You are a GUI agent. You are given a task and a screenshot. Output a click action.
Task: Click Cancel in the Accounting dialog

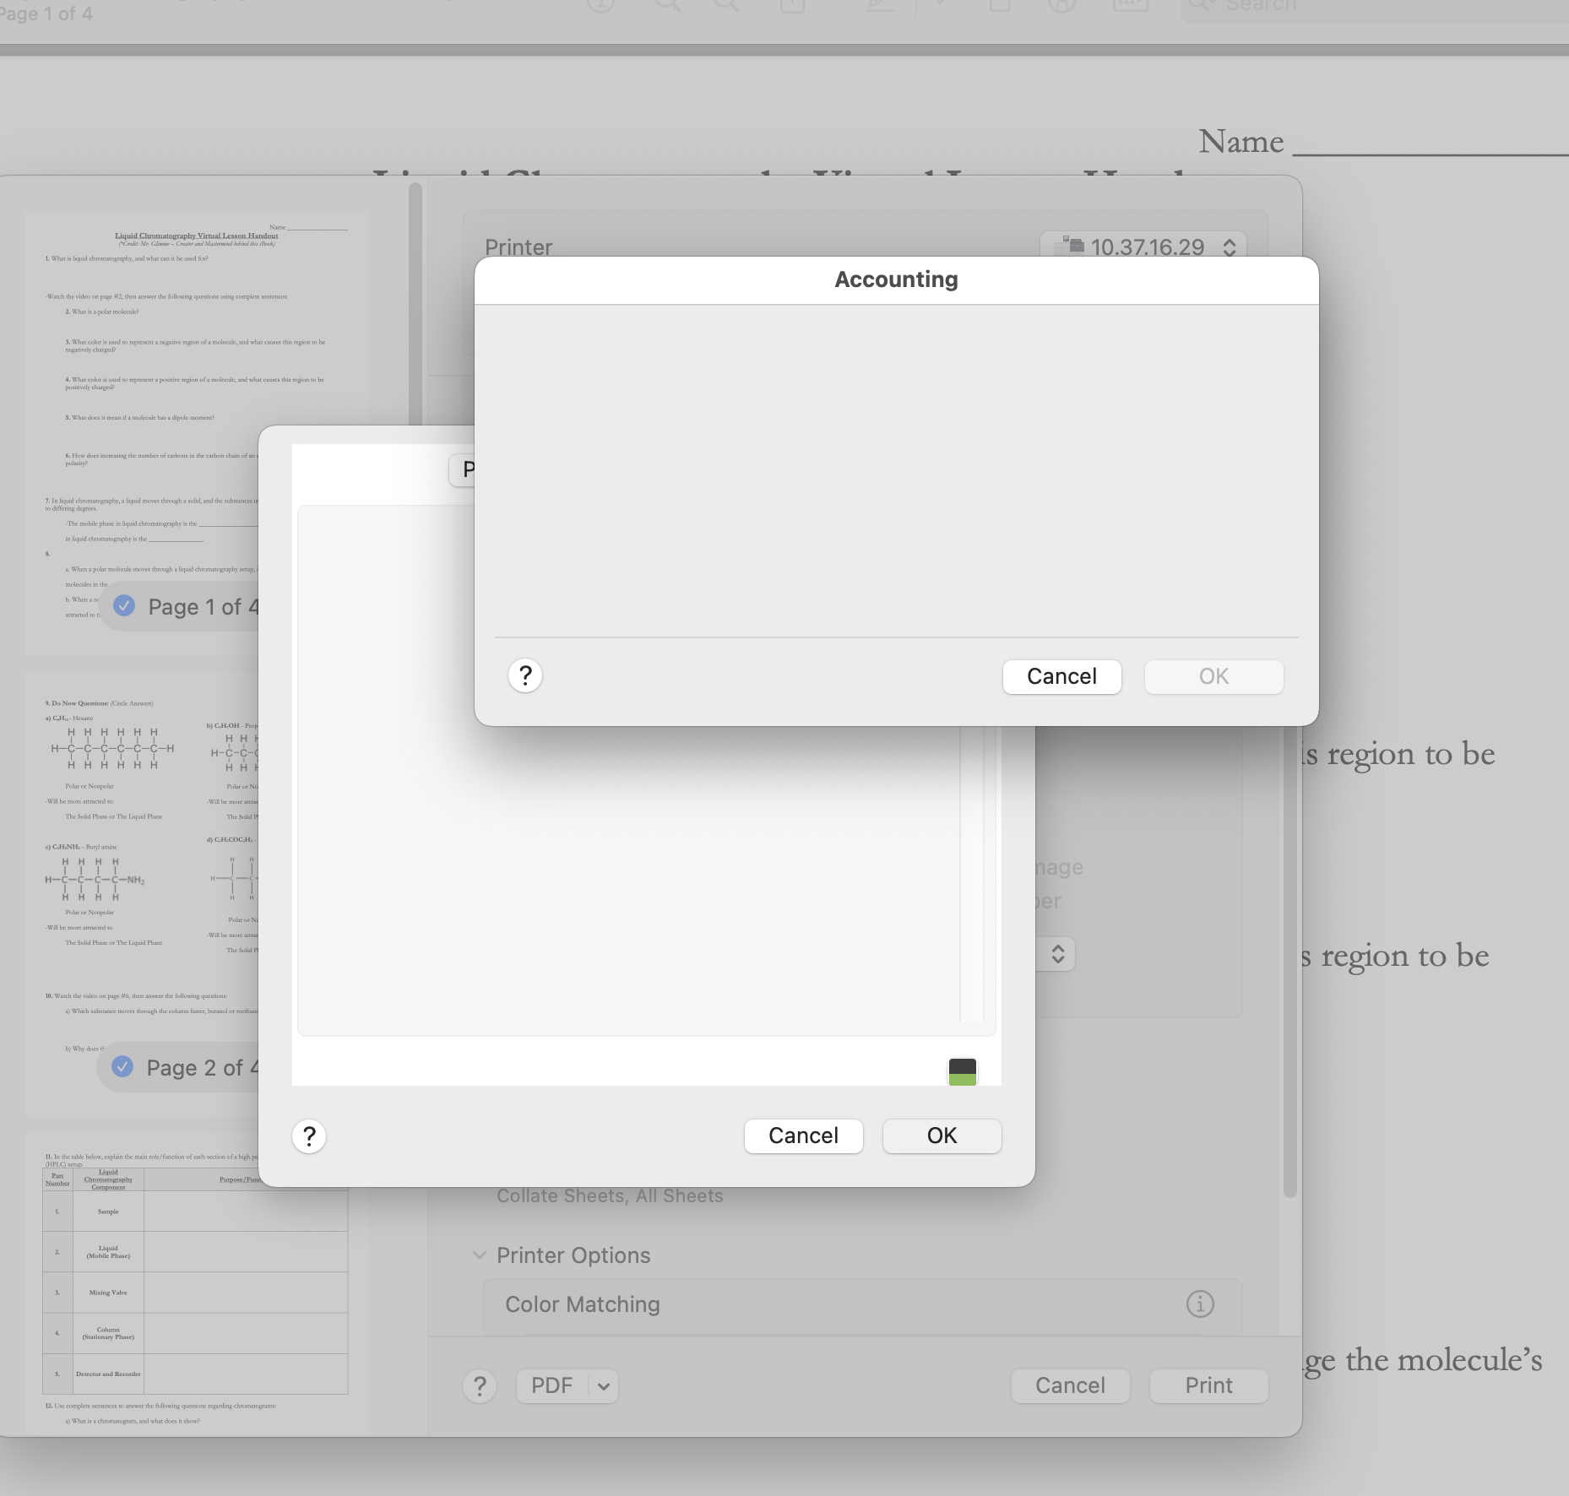(1061, 676)
